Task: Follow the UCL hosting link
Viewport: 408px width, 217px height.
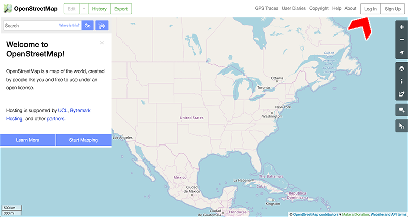Action: tap(62, 110)
